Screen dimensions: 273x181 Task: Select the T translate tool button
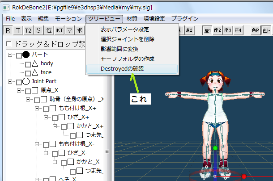pos(17,30)
